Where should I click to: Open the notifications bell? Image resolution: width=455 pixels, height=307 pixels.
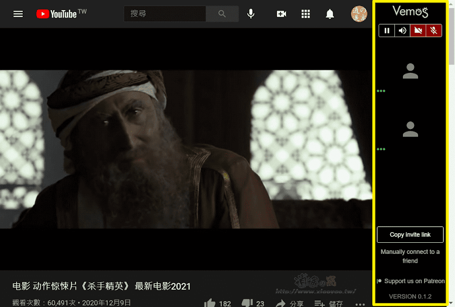330,14
